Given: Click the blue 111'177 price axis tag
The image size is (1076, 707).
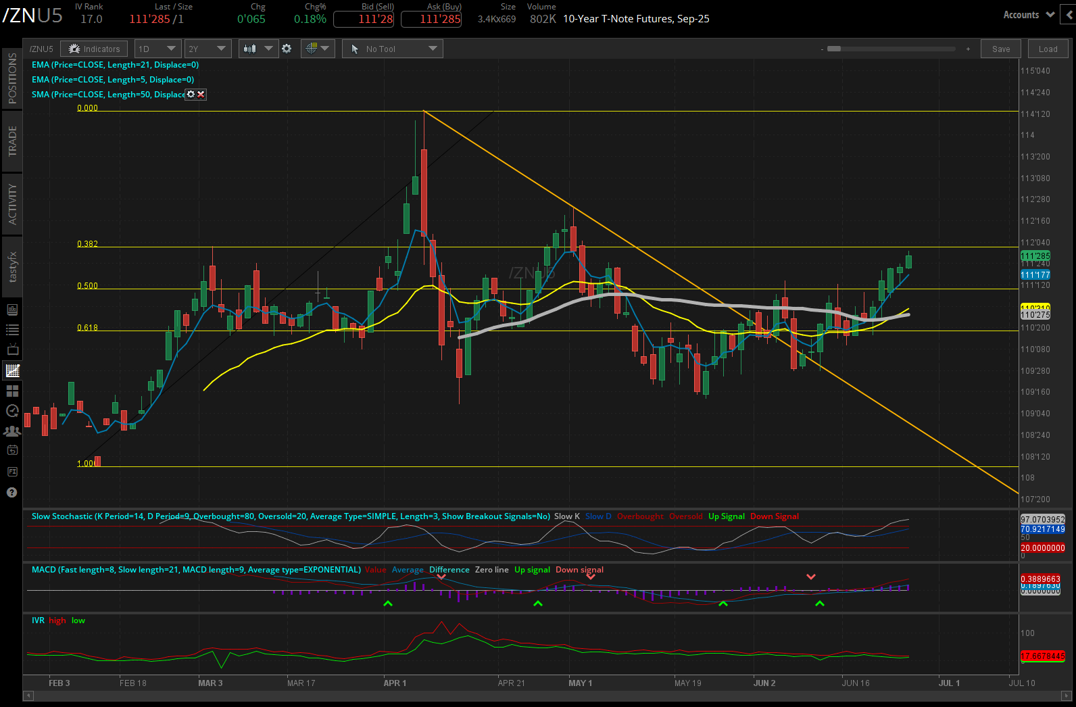Looking at the screenshot, I should [x=1035, y=274].
